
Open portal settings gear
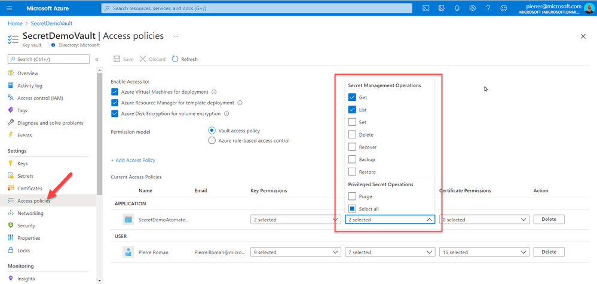(473, 8)
